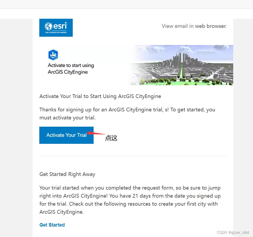253x237 pixels.
Task: Click the ArcGIS CityEngine hexagon icon
Action: pyautogui.click(x=53, y=55)
